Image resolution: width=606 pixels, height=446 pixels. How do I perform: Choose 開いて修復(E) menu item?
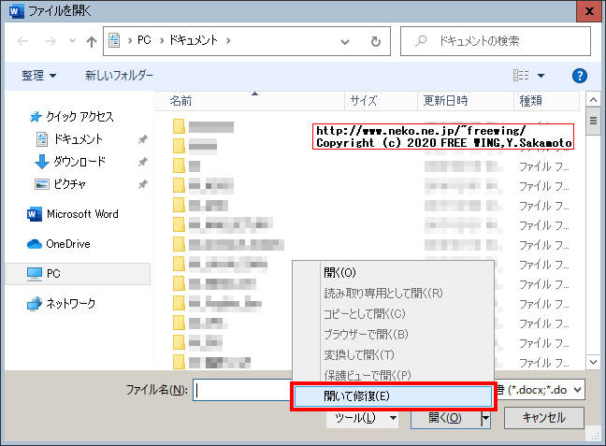(x=393, y=396)
